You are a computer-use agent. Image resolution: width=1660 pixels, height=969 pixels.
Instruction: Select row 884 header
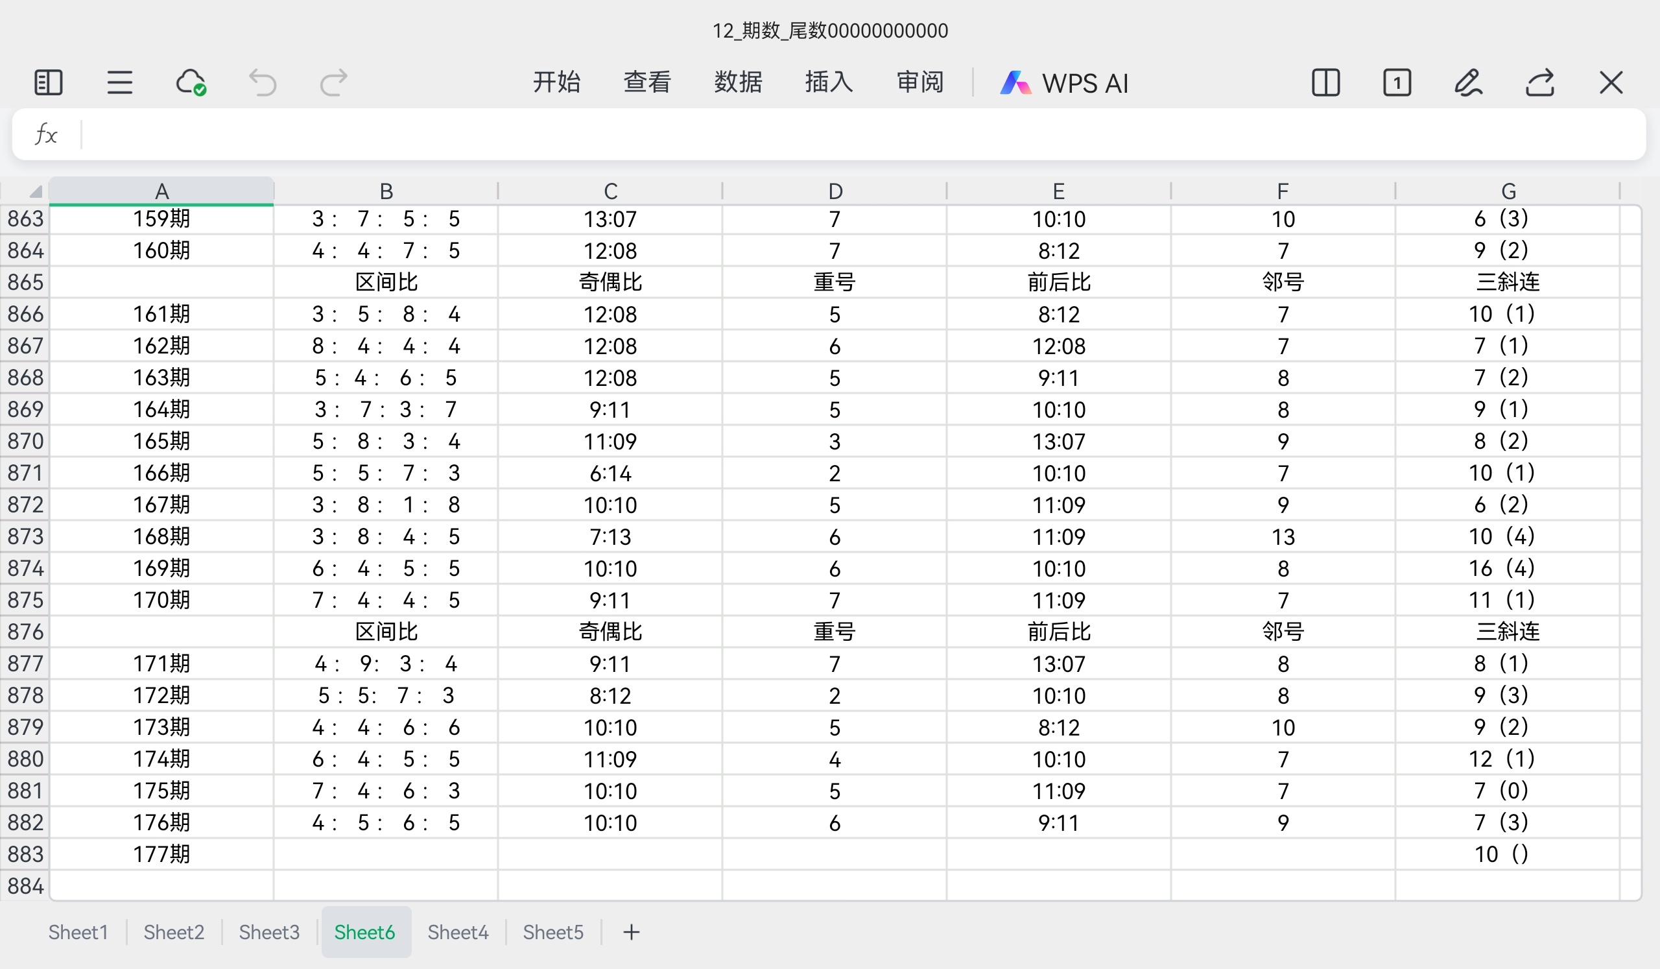[25, 886]
